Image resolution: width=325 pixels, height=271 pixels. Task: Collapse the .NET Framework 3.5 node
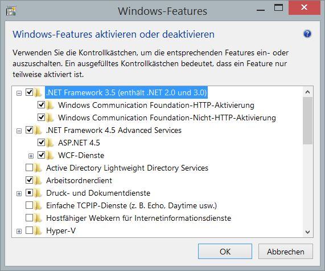click(19, 94)
